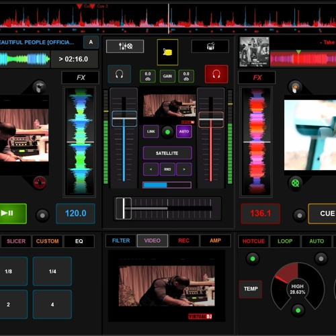Viewport: 336px width, 336px height.
Task: Select the 2 beat loop pad
Action: pos(13,304)
